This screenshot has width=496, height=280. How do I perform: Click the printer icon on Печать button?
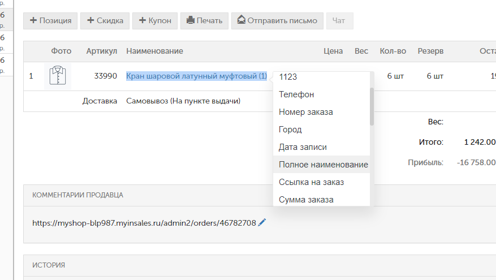point(191,21)
